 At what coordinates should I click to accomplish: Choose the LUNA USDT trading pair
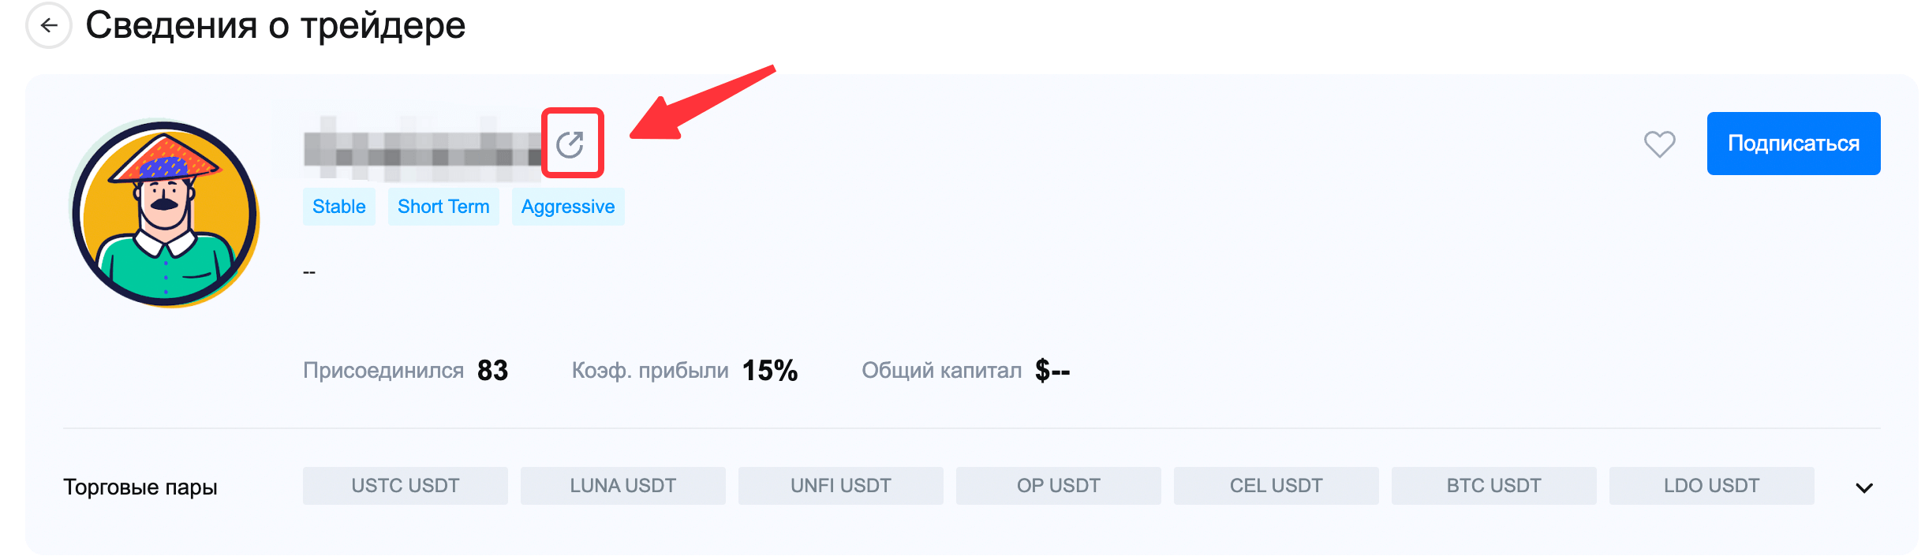623,486
